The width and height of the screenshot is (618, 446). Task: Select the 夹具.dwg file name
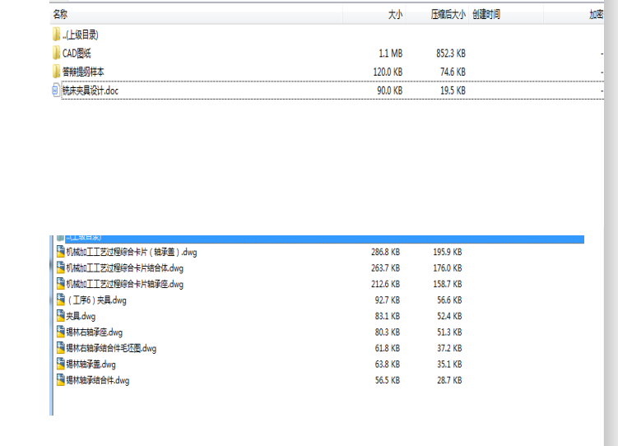81,316
